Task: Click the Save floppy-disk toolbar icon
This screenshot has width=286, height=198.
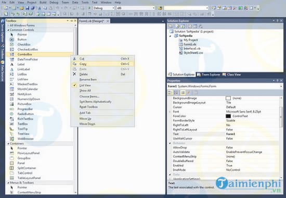Action: 28,8
